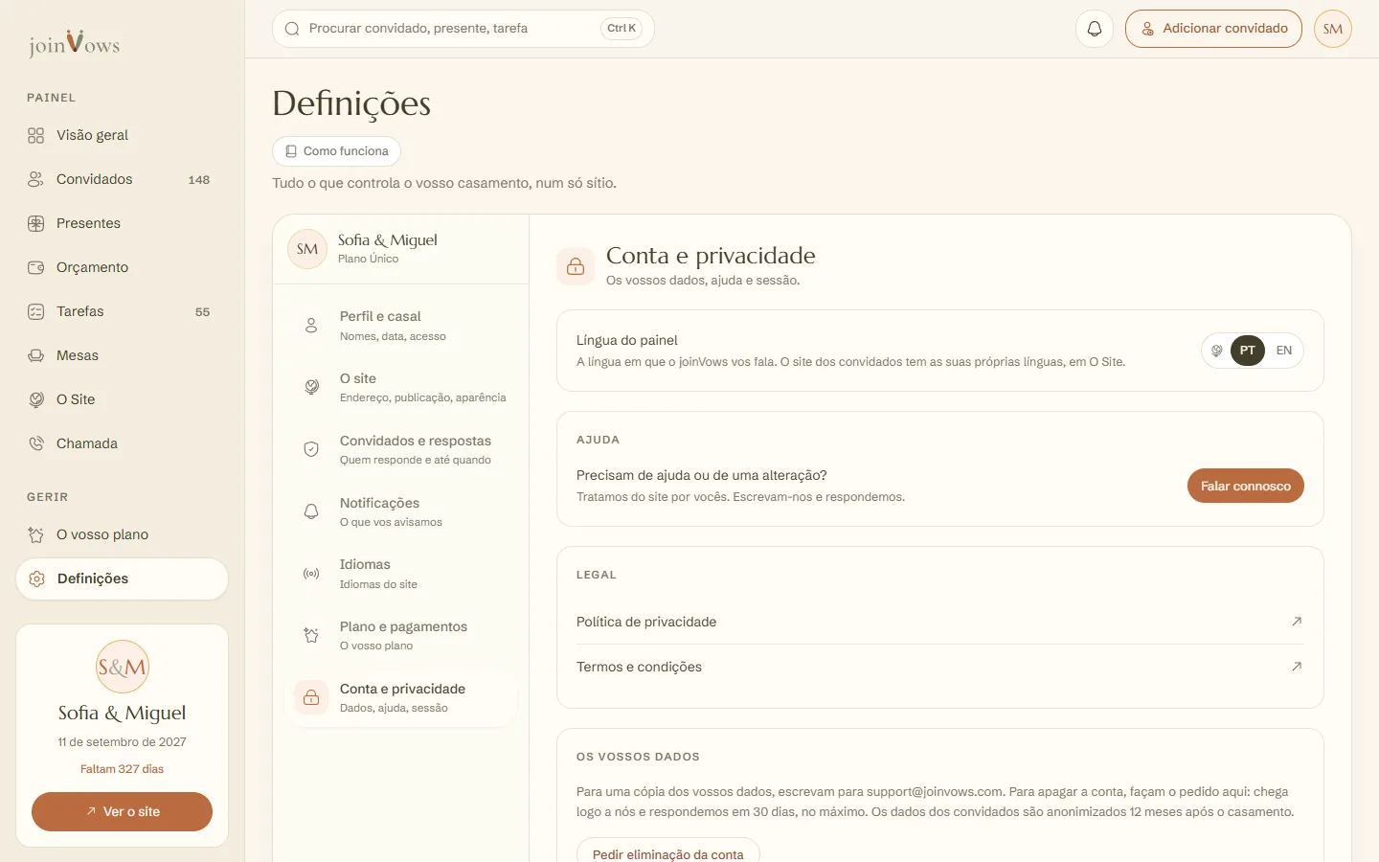
Task: Open Visão geral in sidebar
Action: coord(122,135)
